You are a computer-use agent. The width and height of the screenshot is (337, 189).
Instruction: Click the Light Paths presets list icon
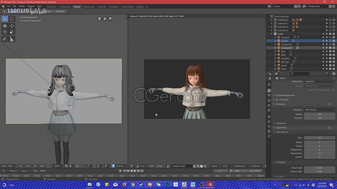click(329, 128)
